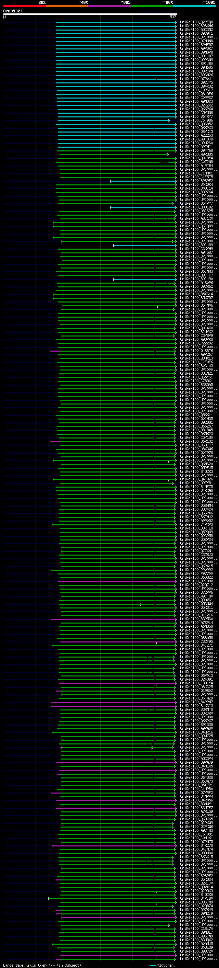Screen dimensions: 219x968
Task: Click the query end position 537
Action: (x=173, y=17)
